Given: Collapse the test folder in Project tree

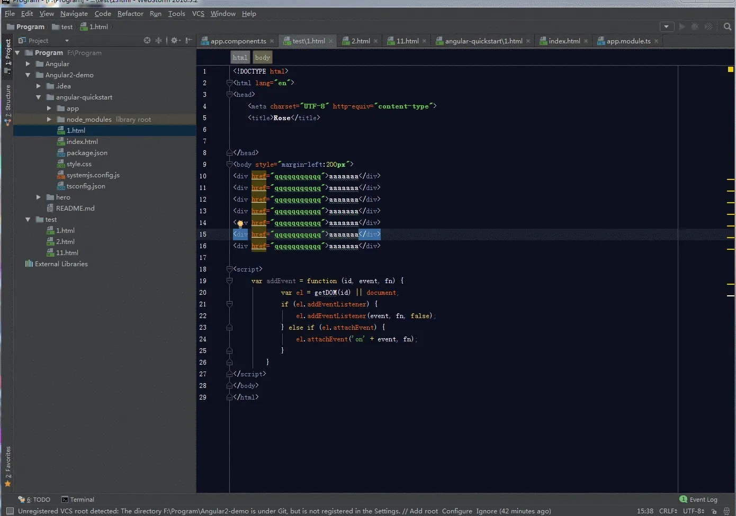Looking at the screenshot, I should coord(28,220).
